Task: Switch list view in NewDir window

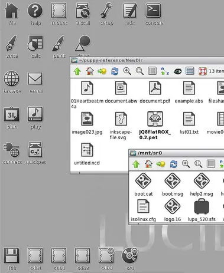Action: click(152, 71)
